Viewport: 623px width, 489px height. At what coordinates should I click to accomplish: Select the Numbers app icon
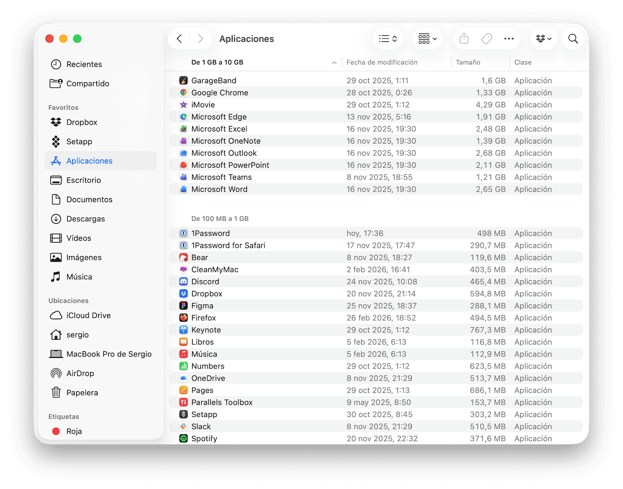(184, 366)
